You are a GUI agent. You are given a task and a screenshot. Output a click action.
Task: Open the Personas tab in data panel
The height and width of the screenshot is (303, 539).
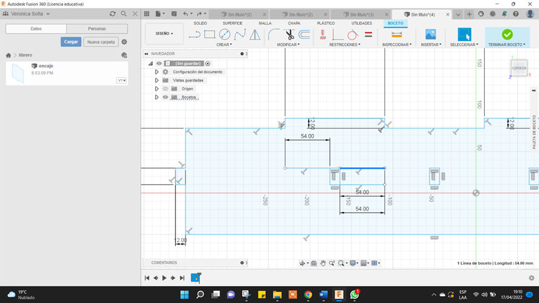pyautogui.click(x=97, y=29)
